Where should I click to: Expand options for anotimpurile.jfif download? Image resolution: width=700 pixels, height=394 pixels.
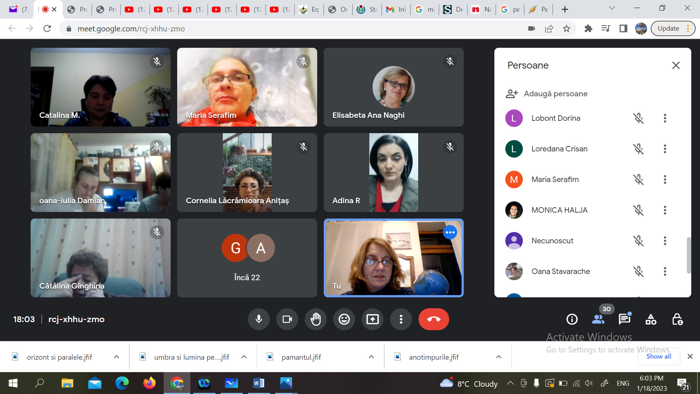(499, 357)
